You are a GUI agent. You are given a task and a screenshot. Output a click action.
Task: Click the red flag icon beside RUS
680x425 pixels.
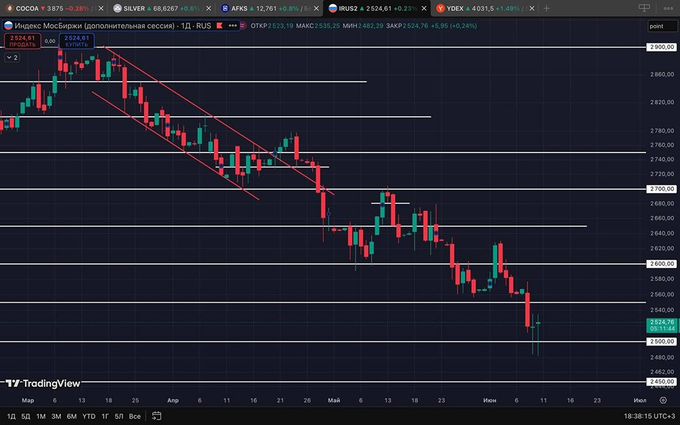pyautogui.click(x=220, y=26)
